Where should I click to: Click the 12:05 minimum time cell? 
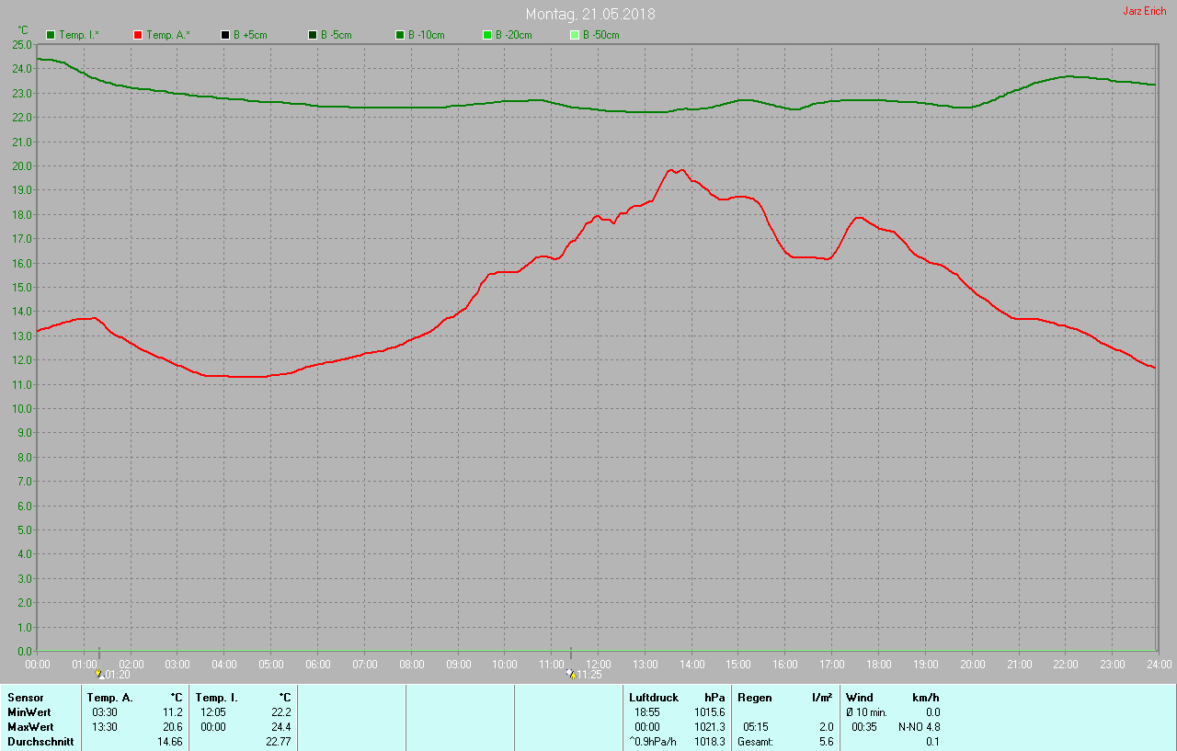[x=213, y=712]
